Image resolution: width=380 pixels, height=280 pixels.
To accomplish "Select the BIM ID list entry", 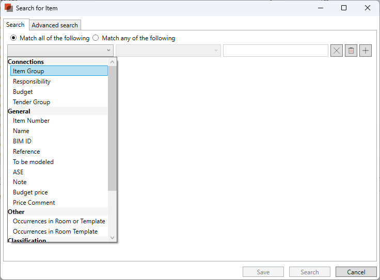I will point(22,141).
